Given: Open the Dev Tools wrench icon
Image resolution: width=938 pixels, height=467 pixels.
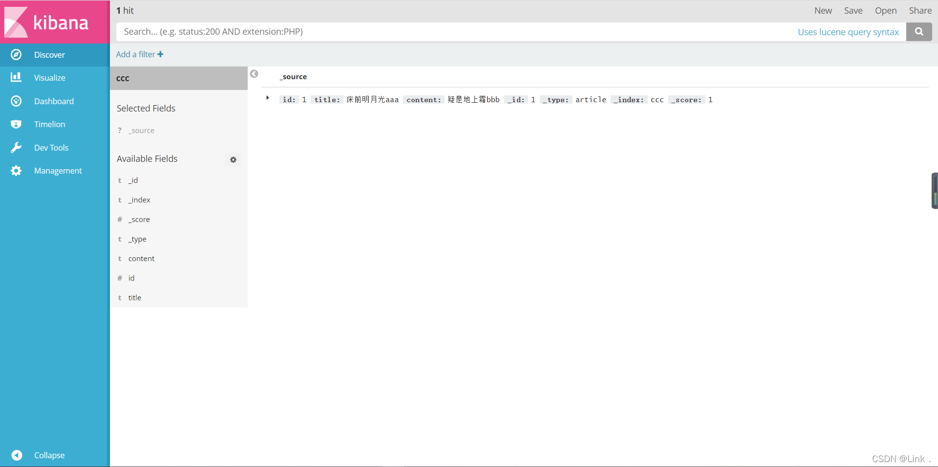Looking at the screenshot, I should 16,148.
